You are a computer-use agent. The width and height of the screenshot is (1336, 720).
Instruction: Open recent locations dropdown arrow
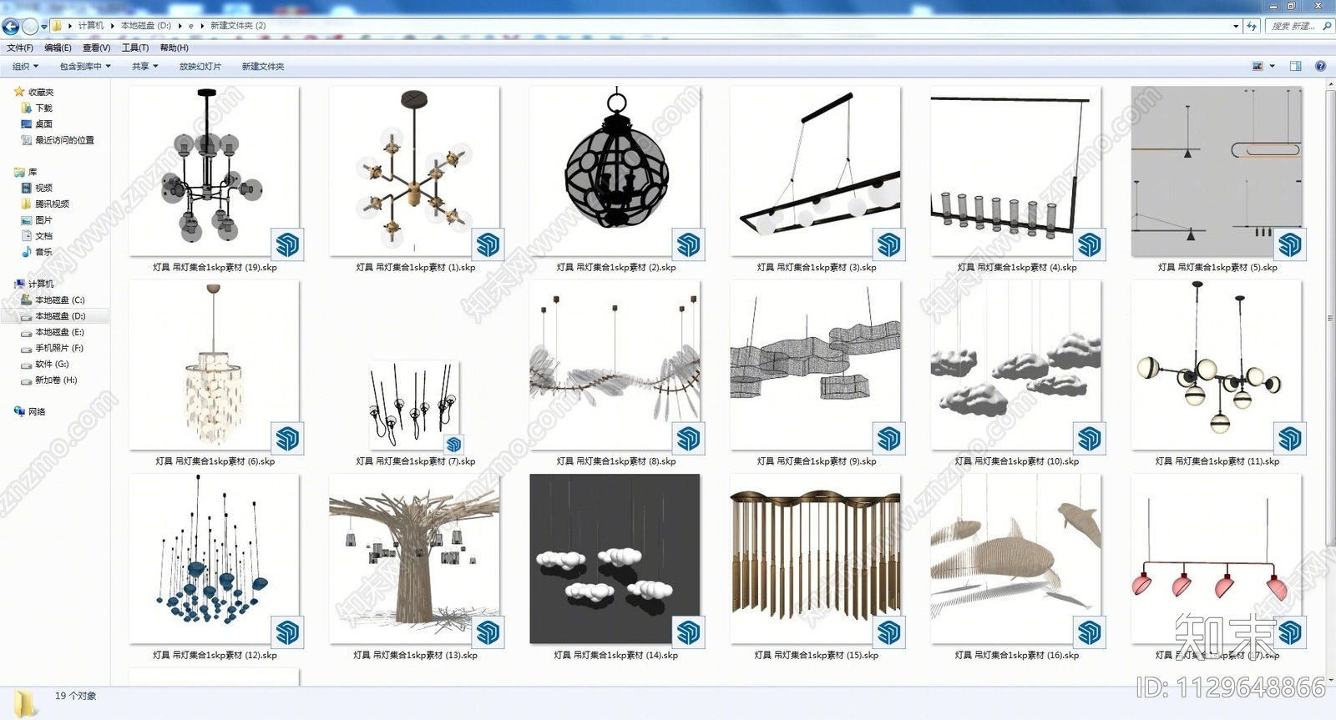pos(44,27)
